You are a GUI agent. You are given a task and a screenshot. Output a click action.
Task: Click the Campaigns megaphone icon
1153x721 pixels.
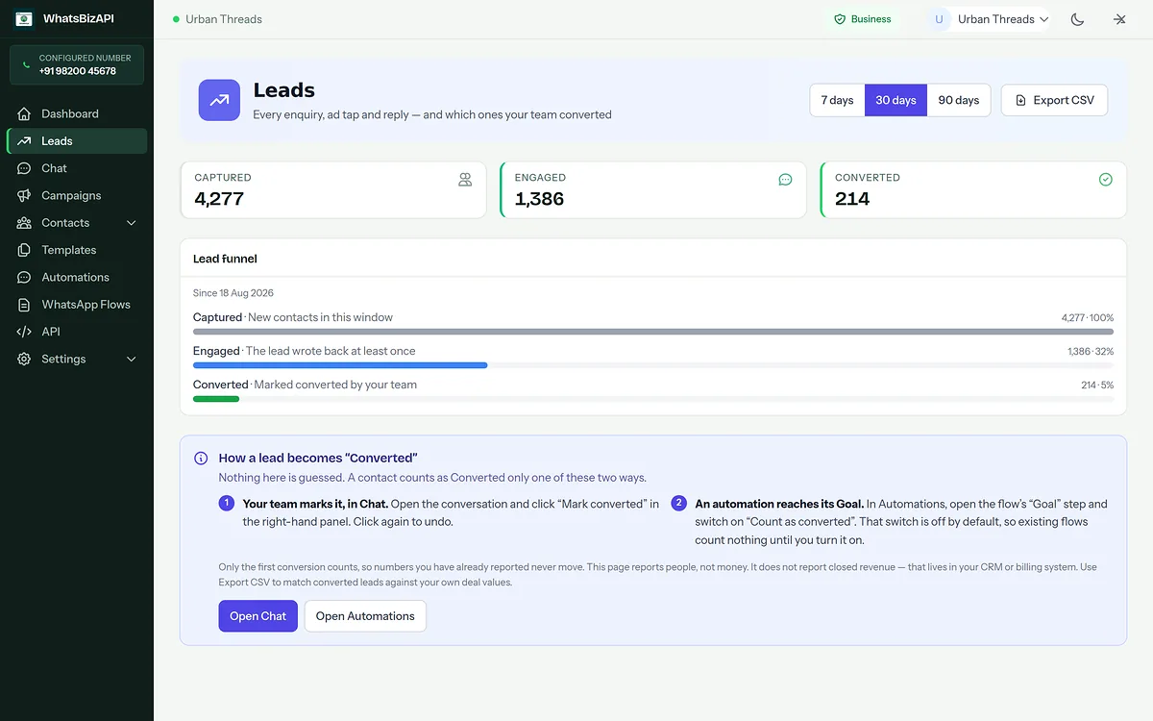pos(24,195)
